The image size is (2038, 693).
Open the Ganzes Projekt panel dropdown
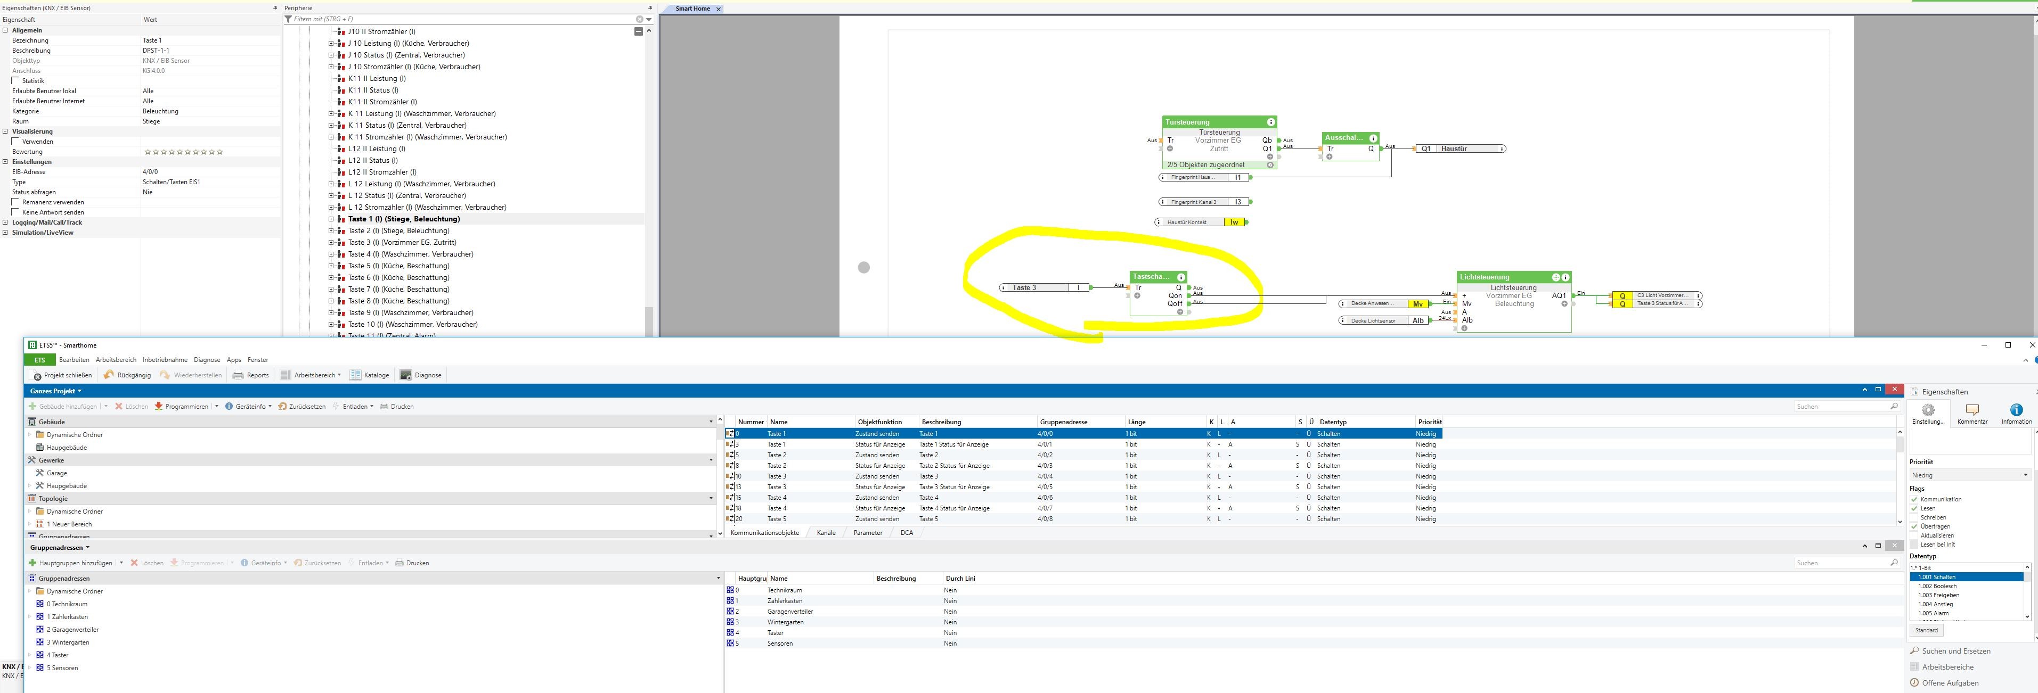point(79,391)
